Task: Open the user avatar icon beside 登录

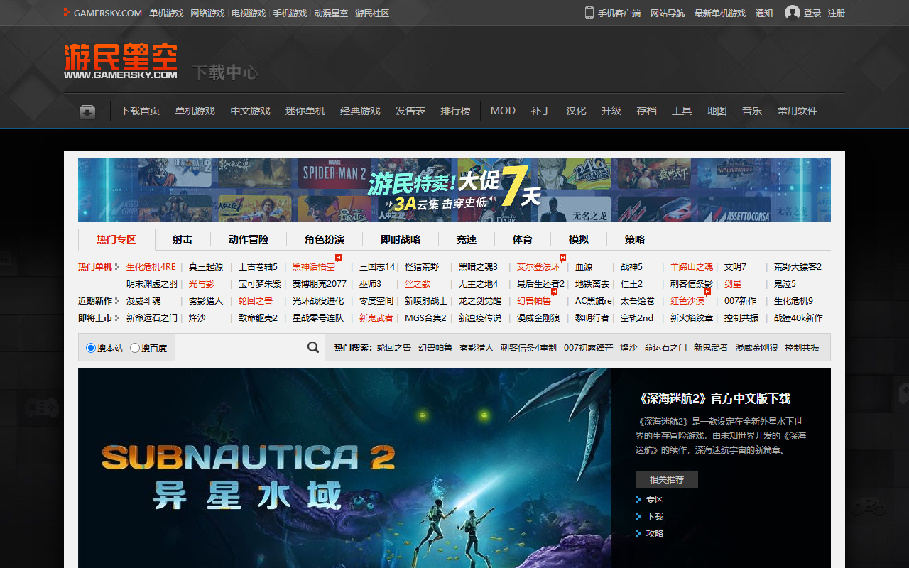Action: 793,13
